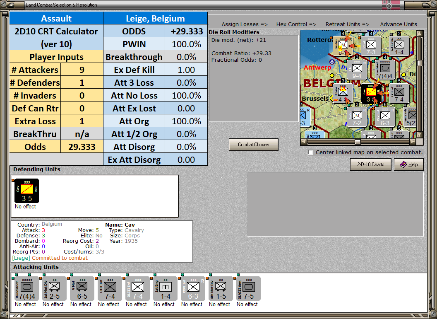Click the Att No Loss value 100.0%
The image size is (437, 319).
(x=186, y=95)
